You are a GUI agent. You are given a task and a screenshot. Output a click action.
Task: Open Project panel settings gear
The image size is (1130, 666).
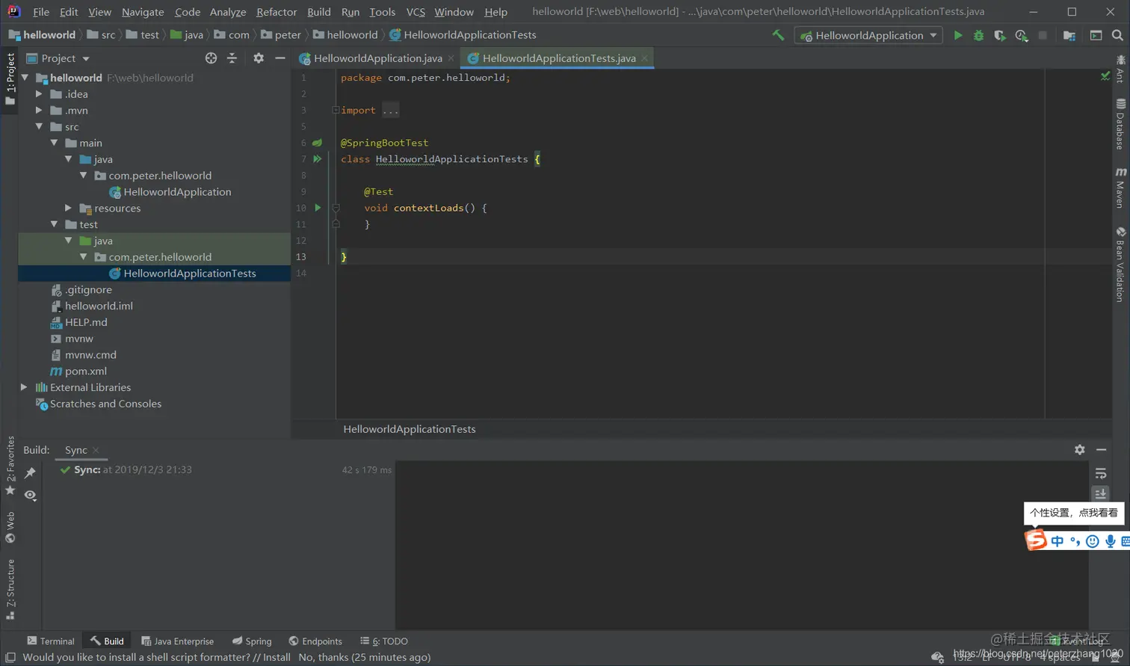[259, 58]
